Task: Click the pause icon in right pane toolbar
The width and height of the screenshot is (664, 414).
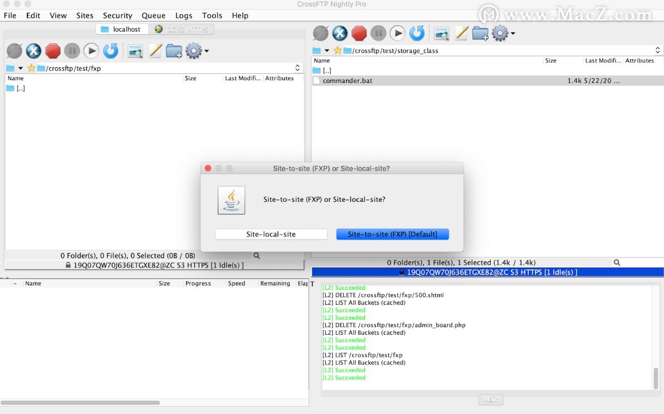Action: pyautogui.click(x=378, y=33)
